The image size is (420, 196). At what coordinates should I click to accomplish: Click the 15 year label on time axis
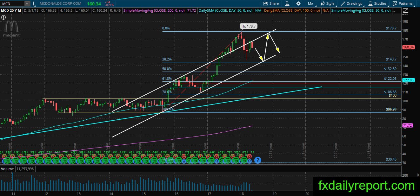143,193
